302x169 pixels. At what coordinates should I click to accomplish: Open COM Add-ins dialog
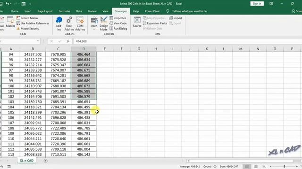tap(80, 23)
